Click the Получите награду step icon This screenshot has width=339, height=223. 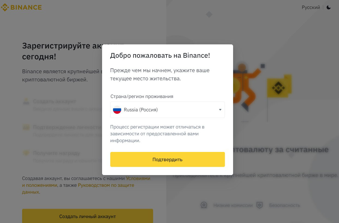pyautogui.click(x=26, y=153)
